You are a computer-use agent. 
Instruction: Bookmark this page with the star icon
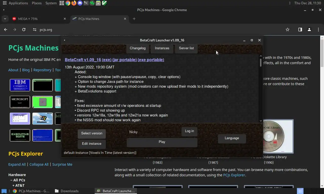click(x=288, y=30)
